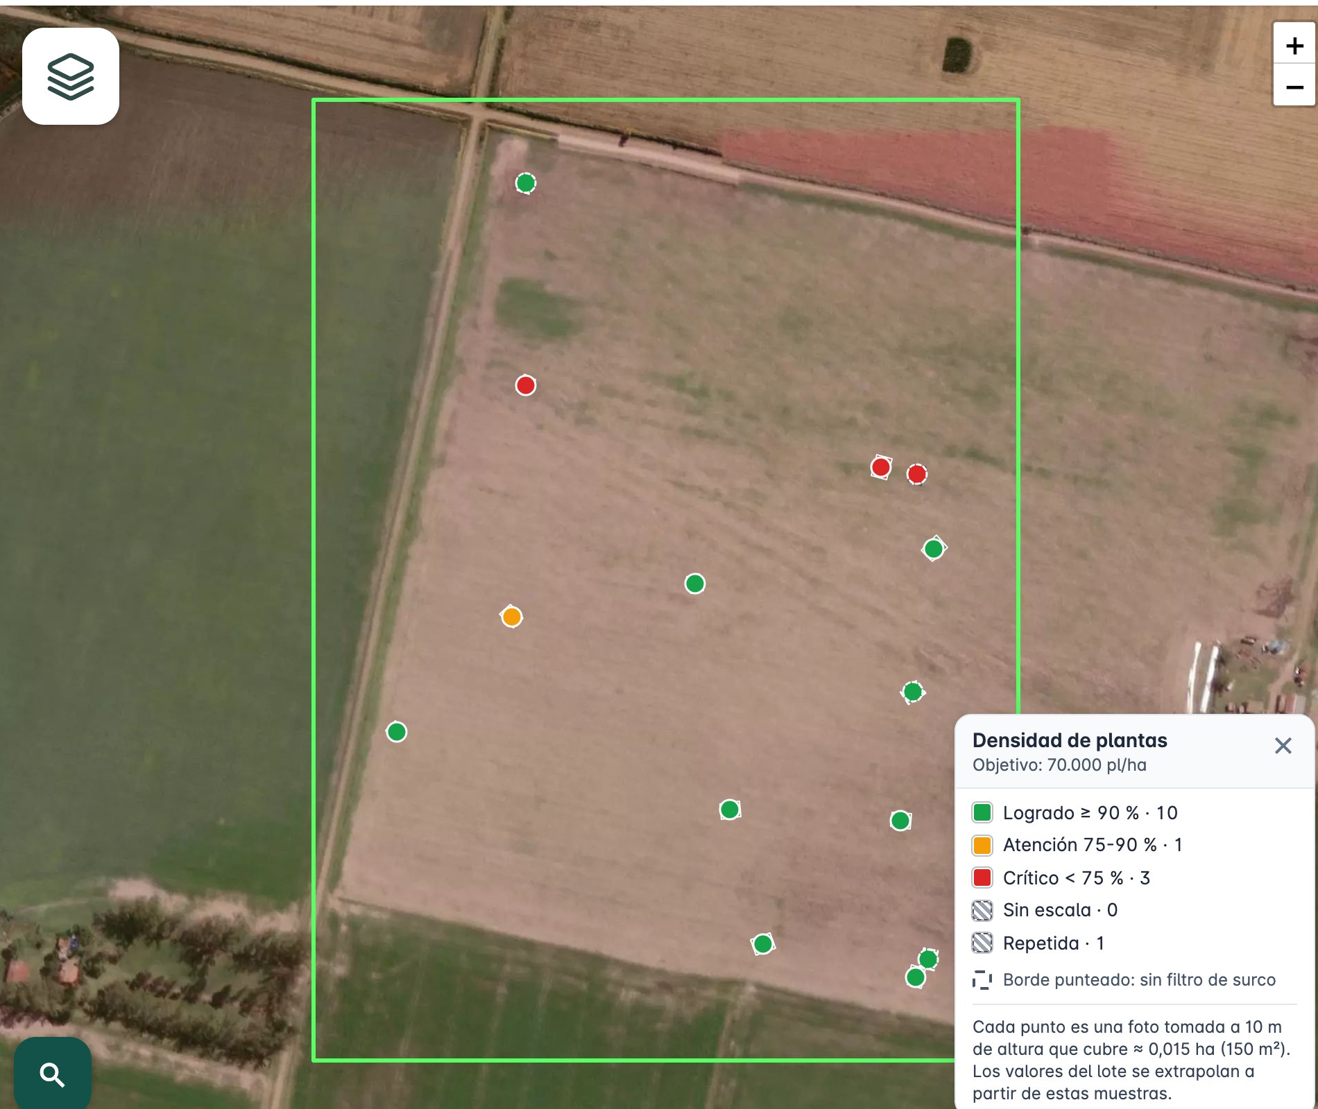Select the green marker near the field's top edge
Viewport: 1318px width, 1109px height.
[525, 183]
